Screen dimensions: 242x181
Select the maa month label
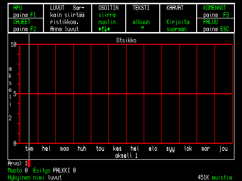point(64,148)
